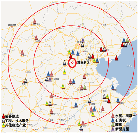Select the yellow-green marker below 泰安
The height and width of the screenshot is (133, 138).
pos(93,114)
